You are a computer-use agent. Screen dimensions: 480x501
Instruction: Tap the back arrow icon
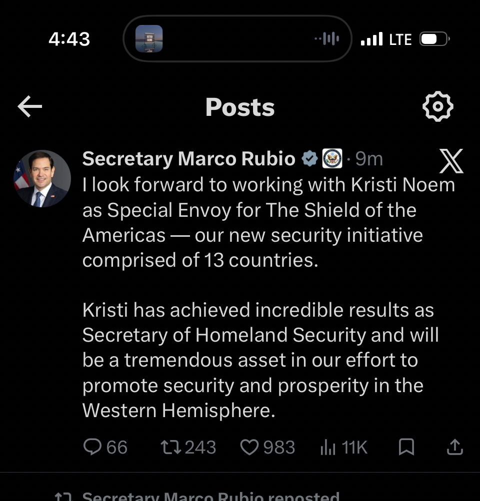[x=30, y=107]
